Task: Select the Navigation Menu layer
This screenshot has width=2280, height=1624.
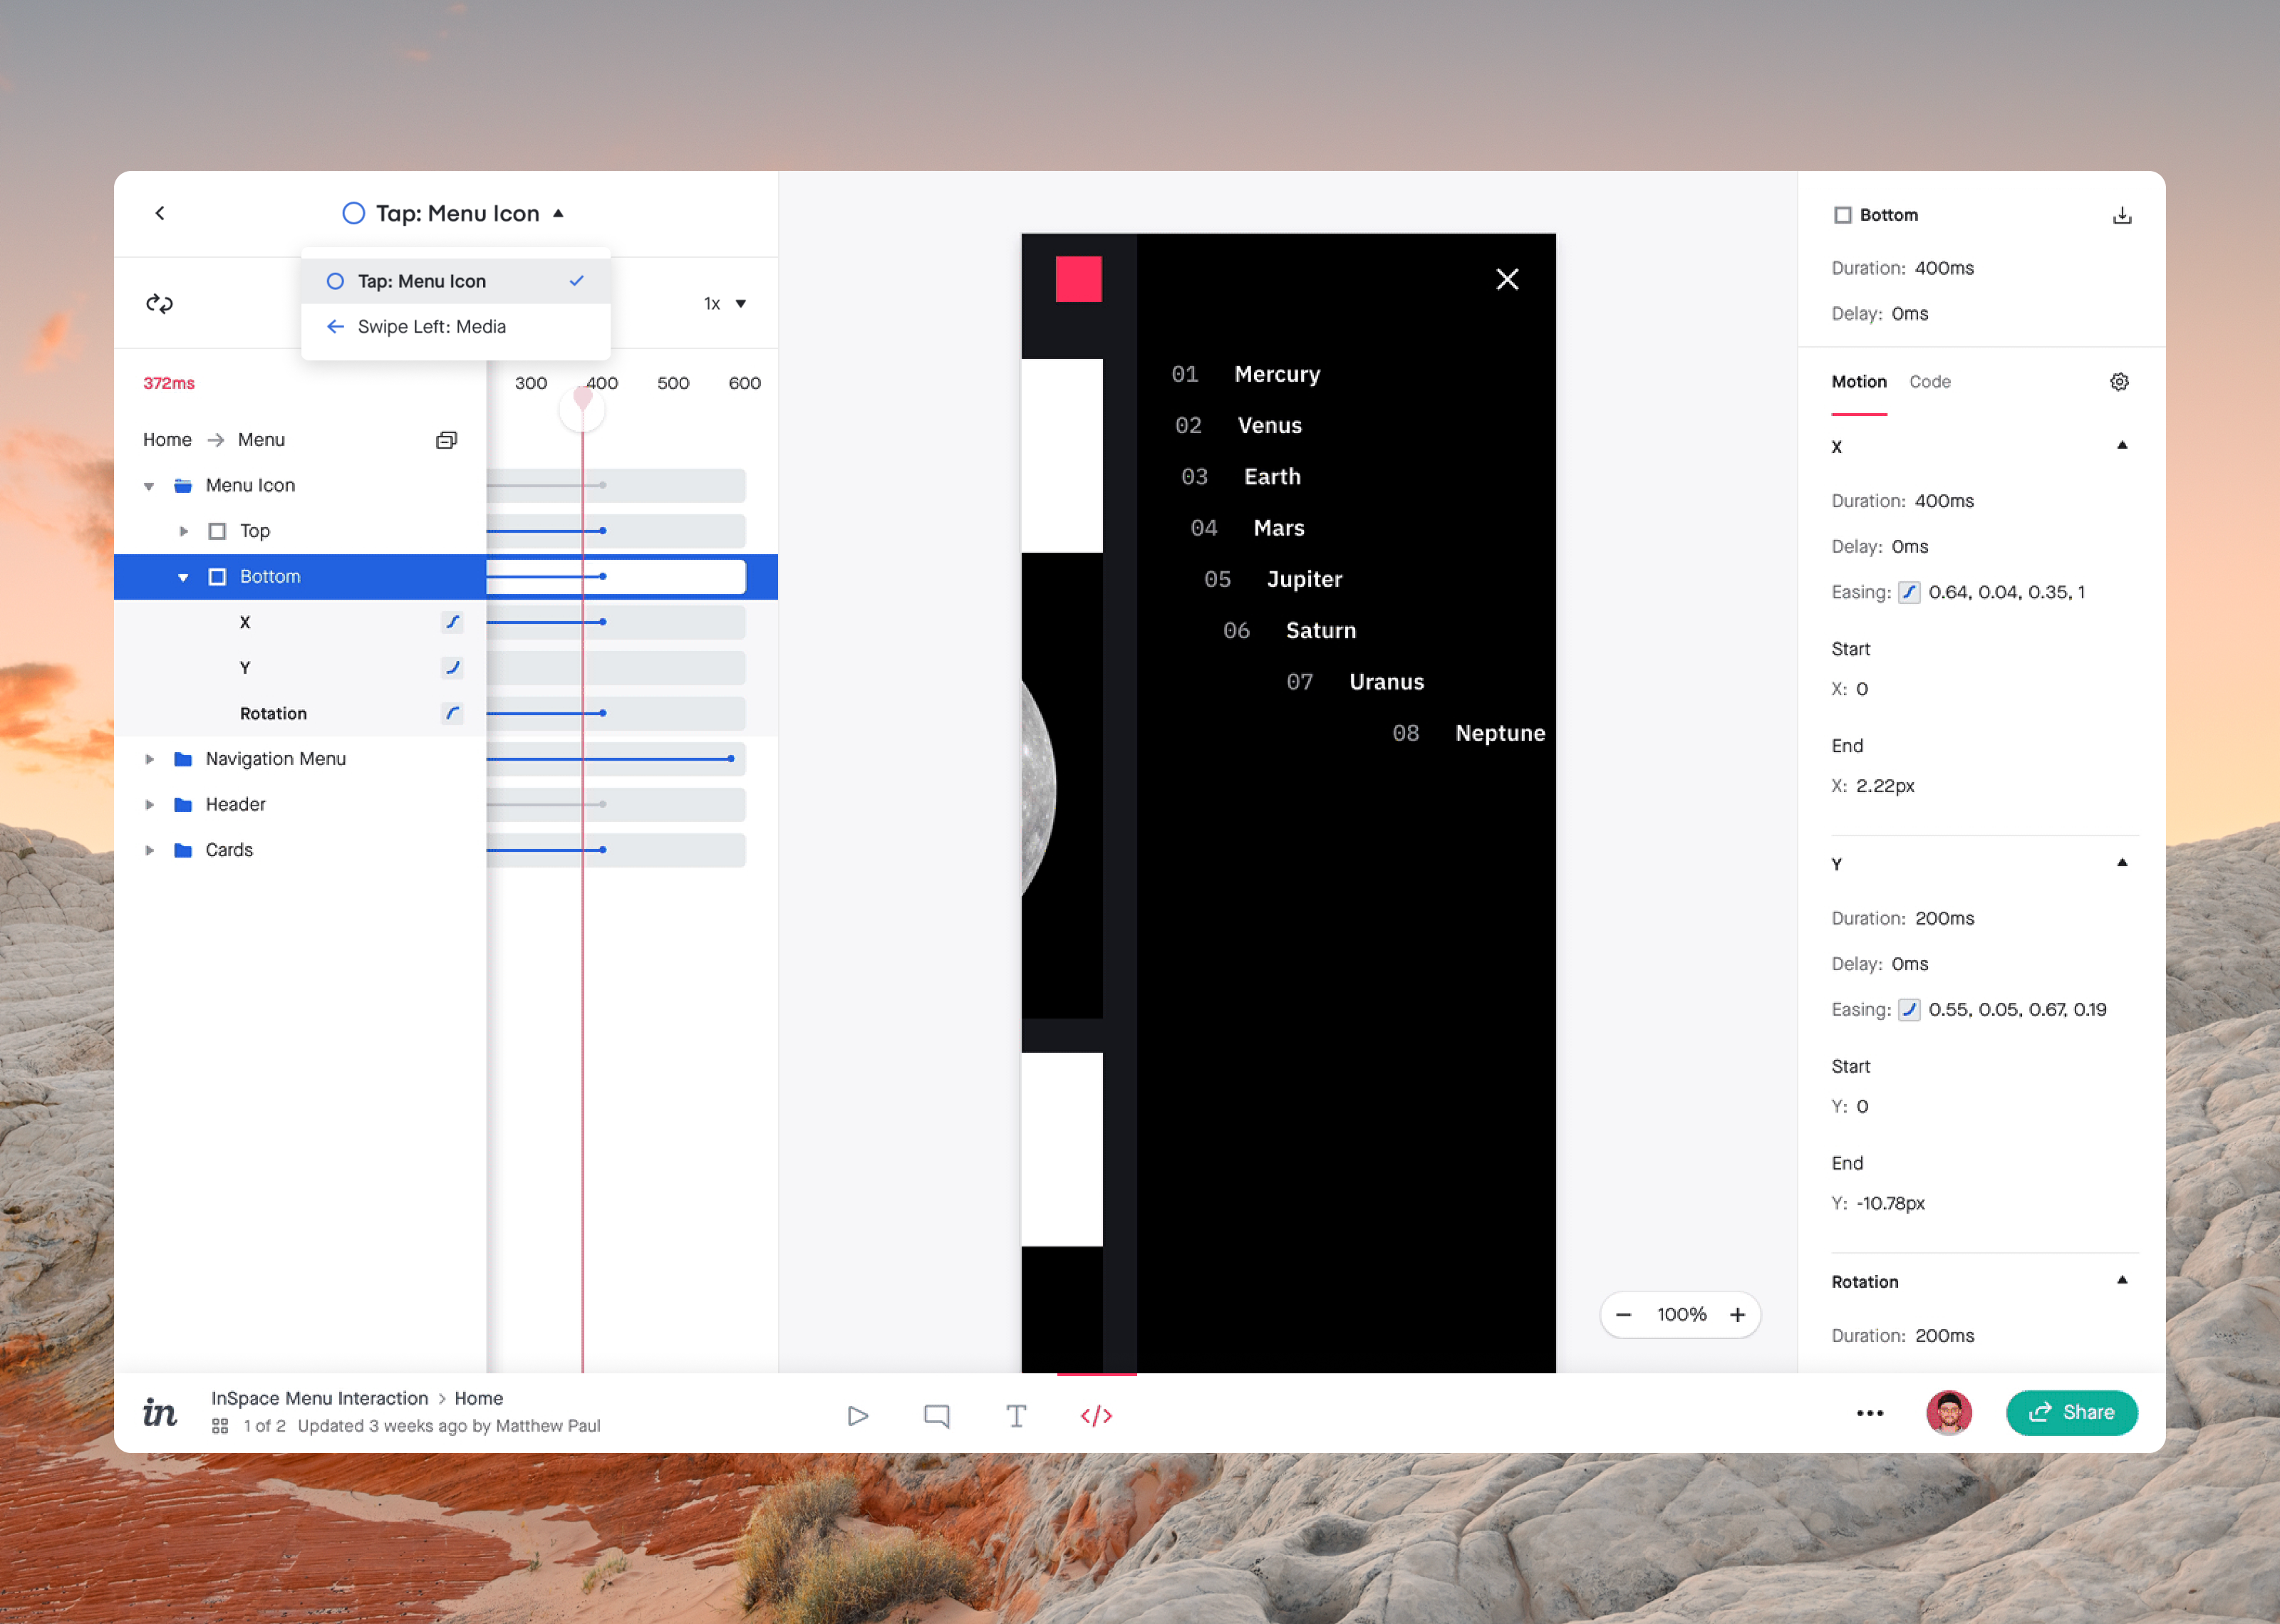Action: (x=300, y=759)
